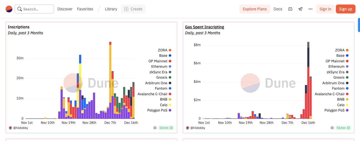Viewport: 360px width, 141px height.
Task: Go to Library
Action: pyautogui.click(x=111, y=9)
